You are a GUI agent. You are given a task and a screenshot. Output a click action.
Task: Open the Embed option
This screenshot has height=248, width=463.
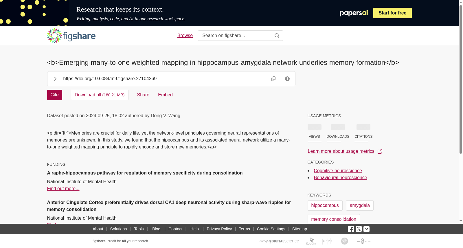point(165,95)
